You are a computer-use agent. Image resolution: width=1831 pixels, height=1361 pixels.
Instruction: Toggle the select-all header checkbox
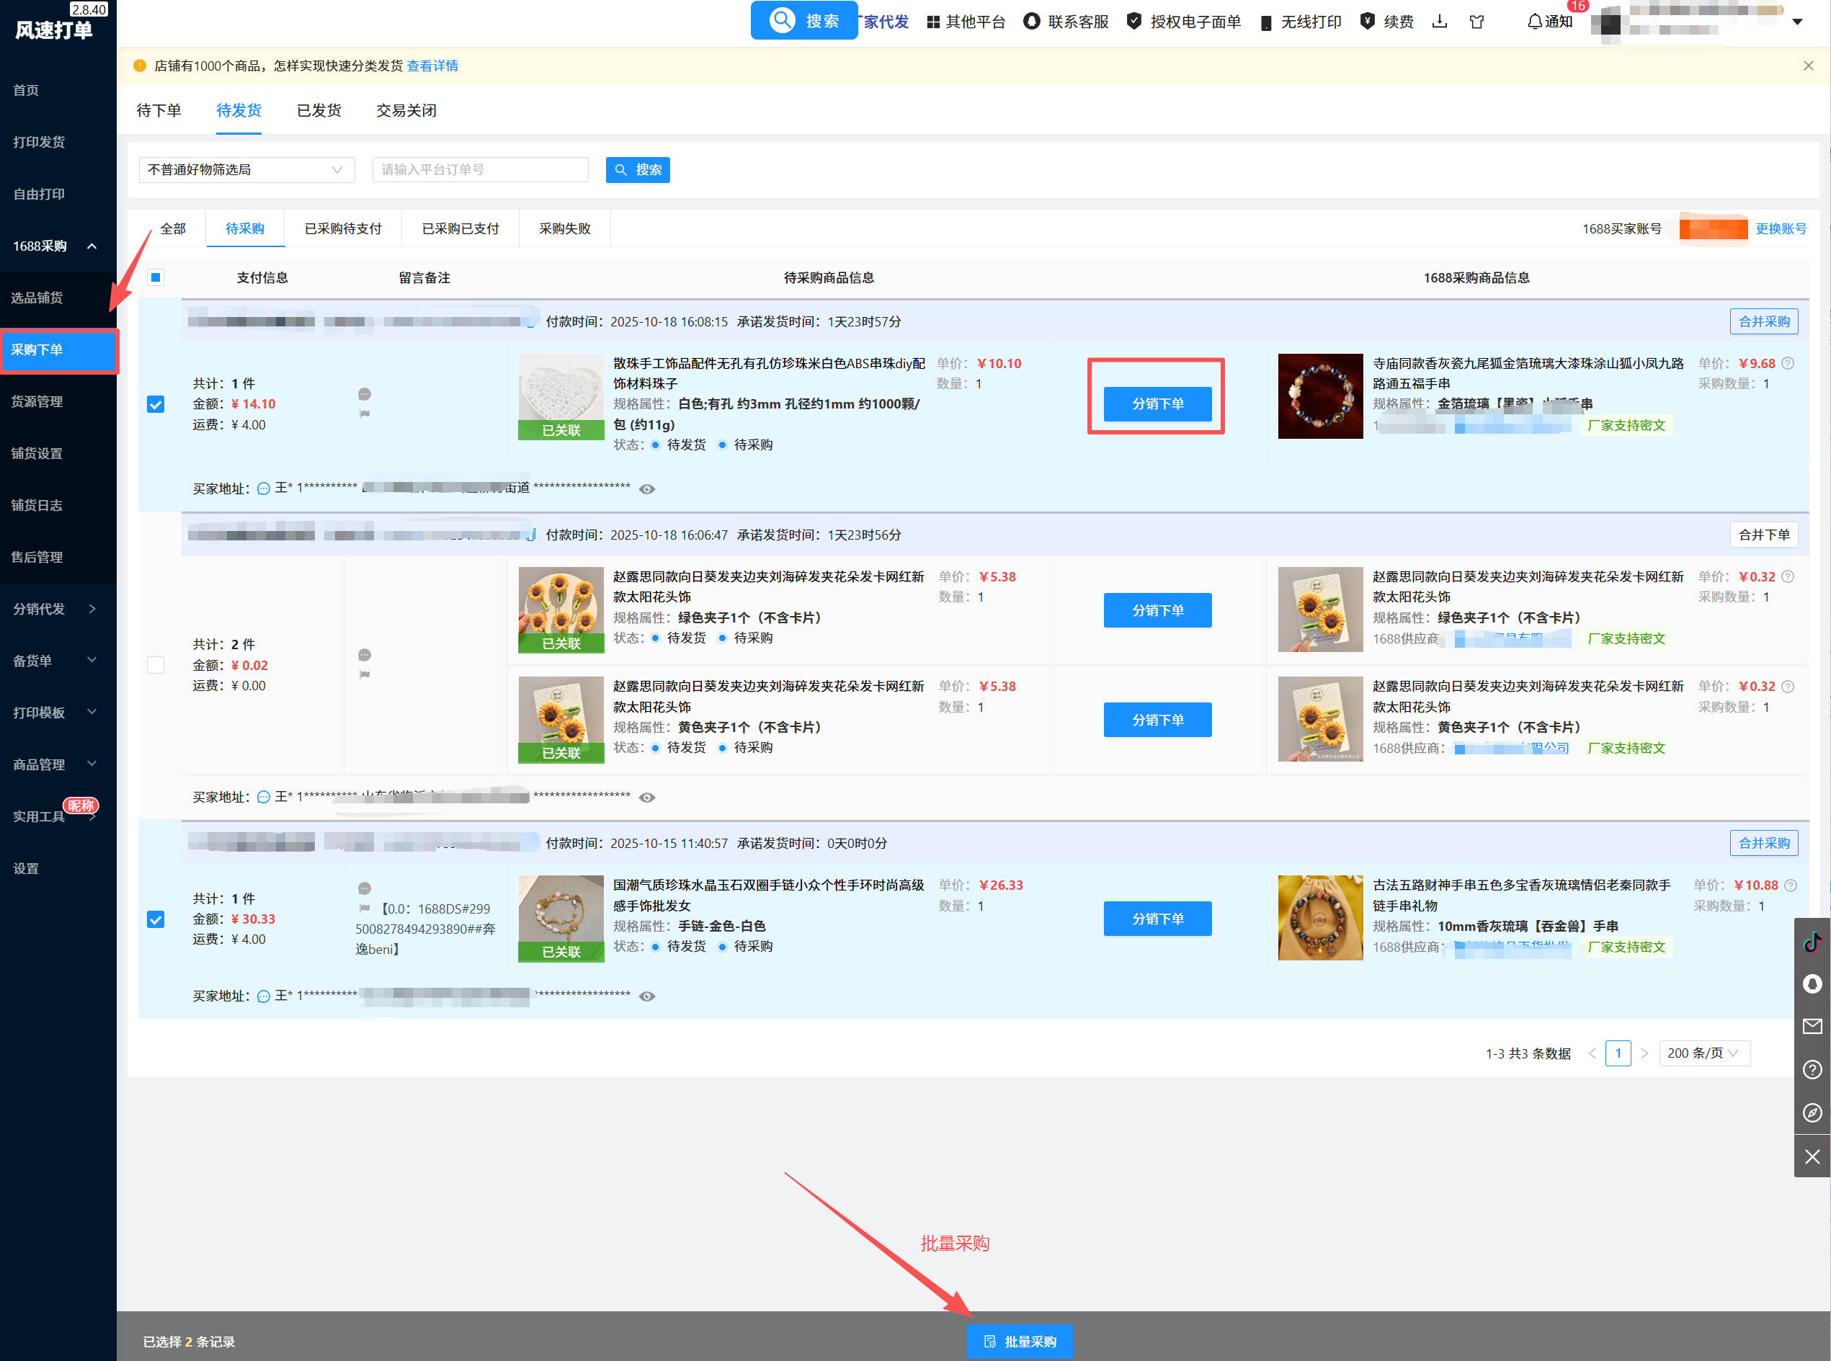point(156,277)
